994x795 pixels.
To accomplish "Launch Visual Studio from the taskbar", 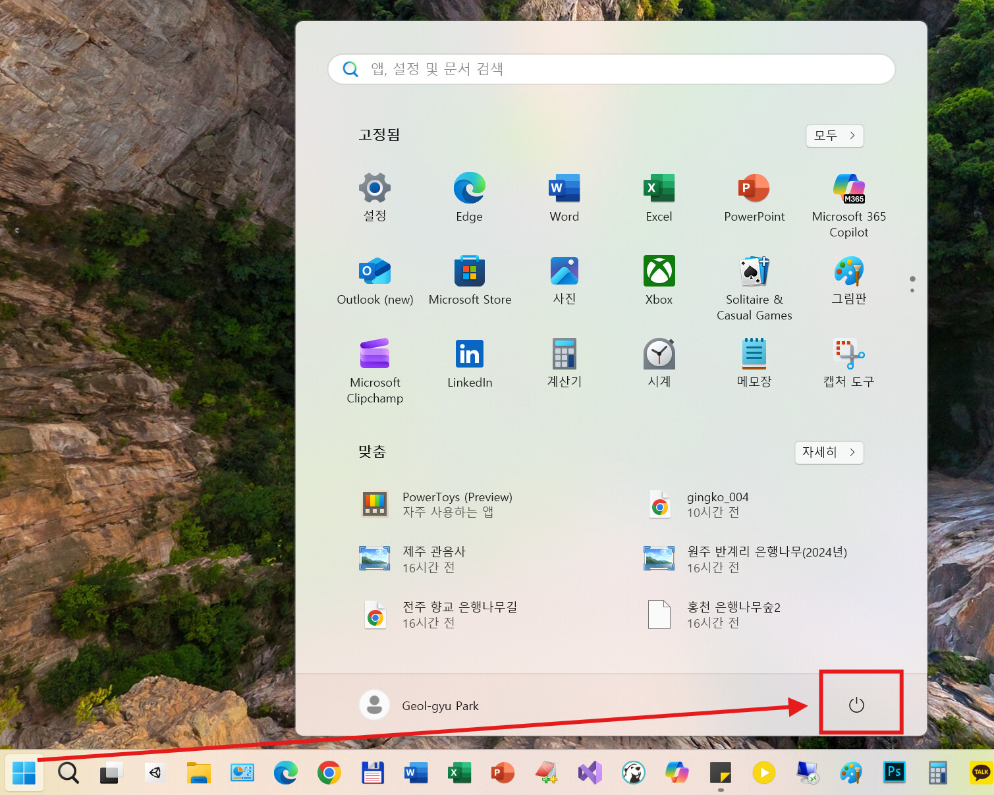I will 590,773.
